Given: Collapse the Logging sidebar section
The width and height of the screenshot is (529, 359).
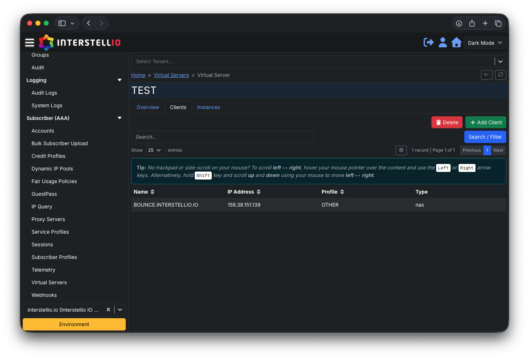Looking at the screenshot, I should click(x=120, y=80).
